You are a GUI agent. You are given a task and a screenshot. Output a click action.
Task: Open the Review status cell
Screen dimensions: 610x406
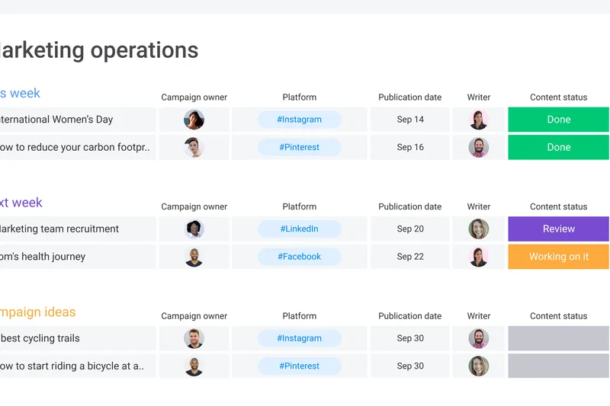click(558, 229)
